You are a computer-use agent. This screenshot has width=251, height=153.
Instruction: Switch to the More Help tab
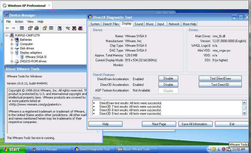click(190, 24)
